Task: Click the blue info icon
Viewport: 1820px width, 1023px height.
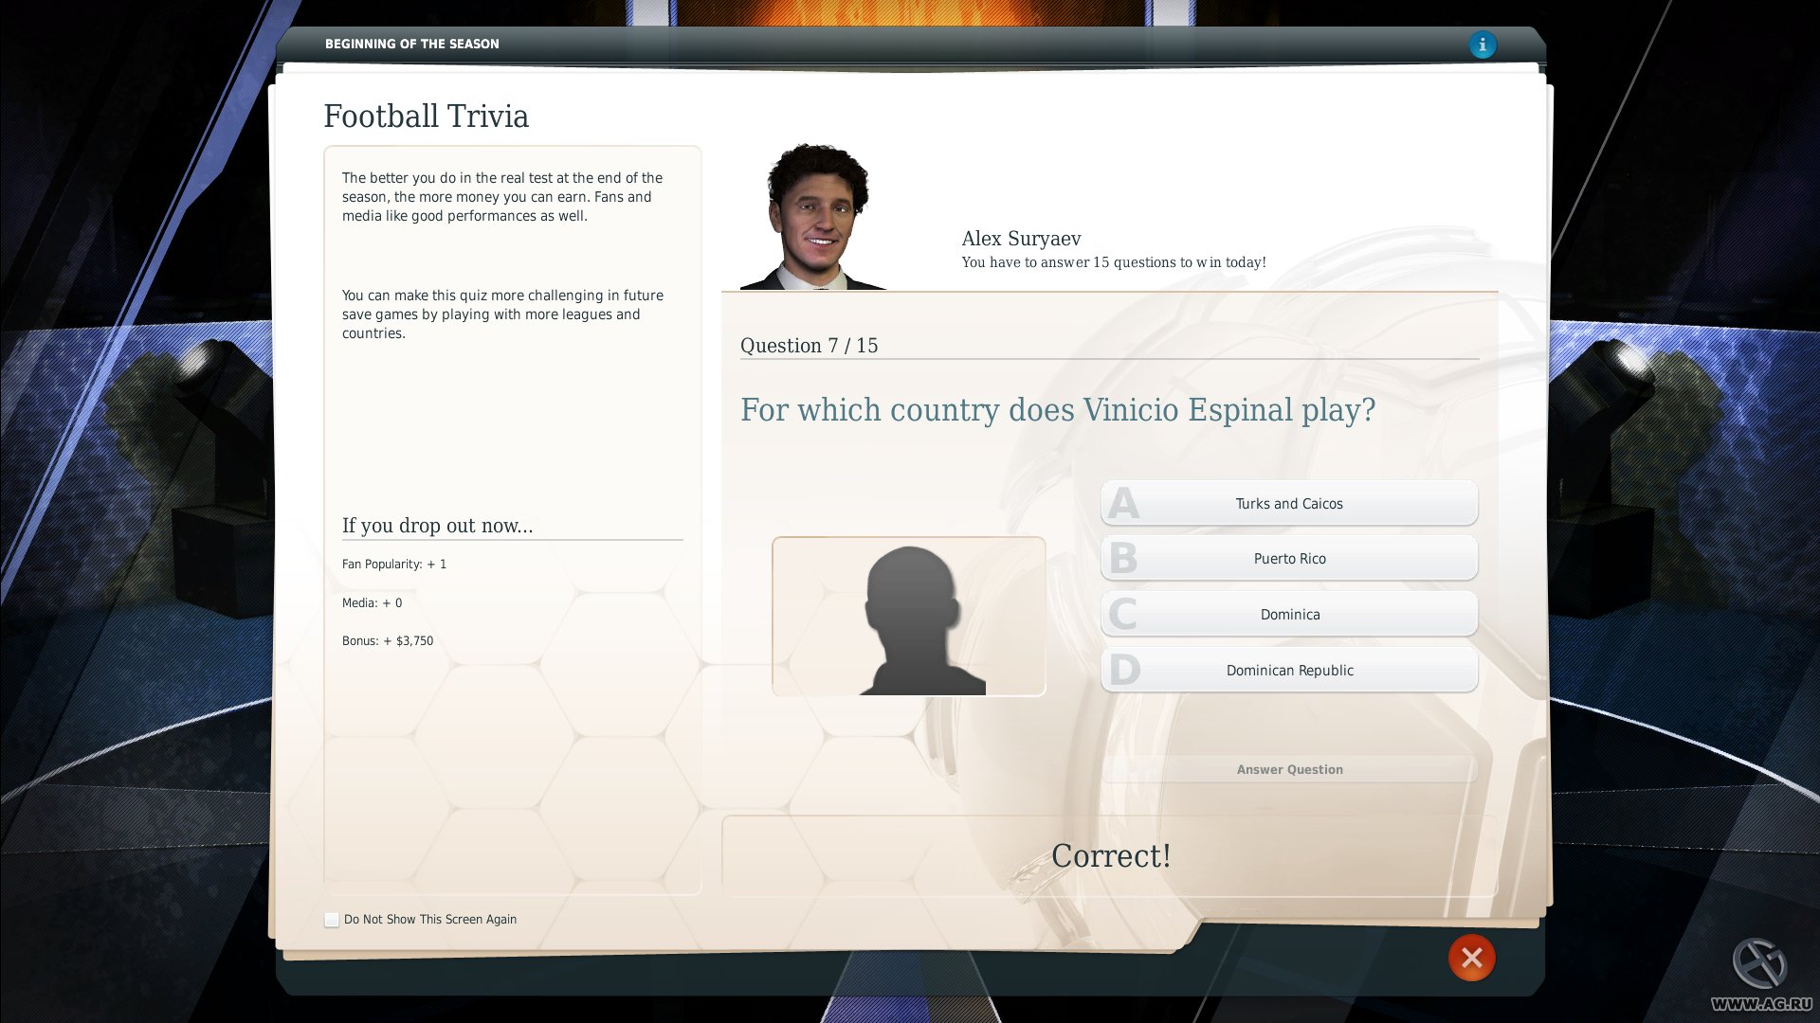Action: (x=1482, y=45)
